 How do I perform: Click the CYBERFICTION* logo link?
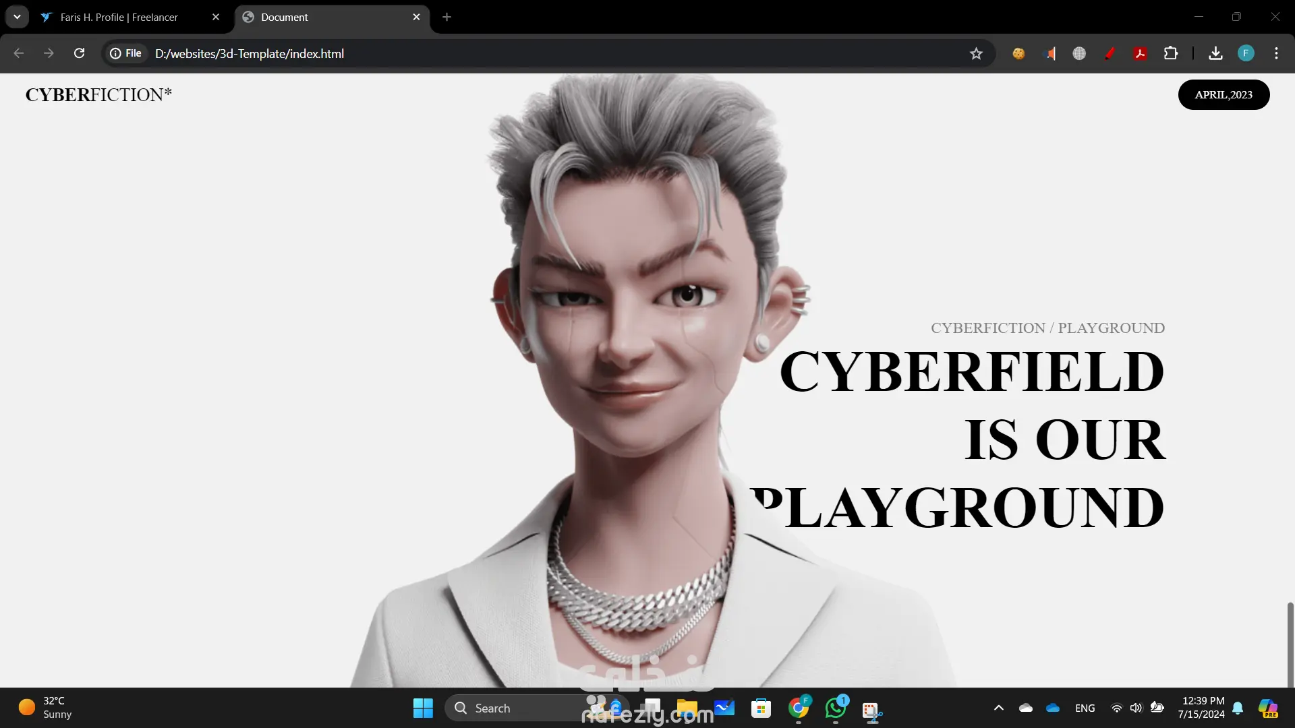tap(98, 95)
